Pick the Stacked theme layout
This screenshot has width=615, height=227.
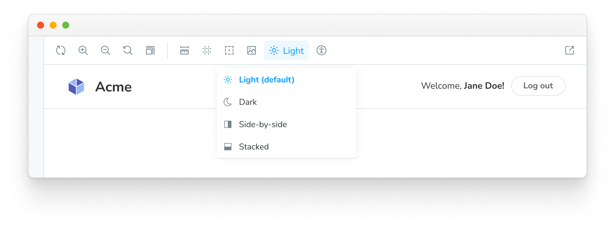254,147
